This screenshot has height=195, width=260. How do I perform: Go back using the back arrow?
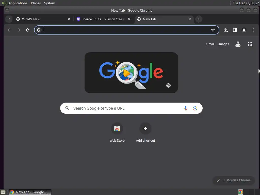coord(9,30)
